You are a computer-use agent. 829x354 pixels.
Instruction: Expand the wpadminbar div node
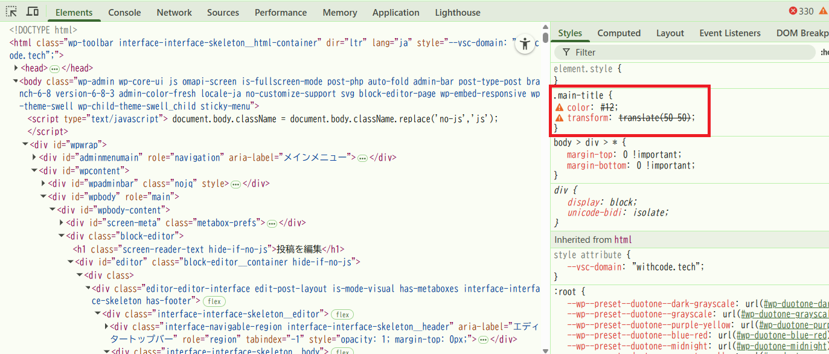click(43, 183)
